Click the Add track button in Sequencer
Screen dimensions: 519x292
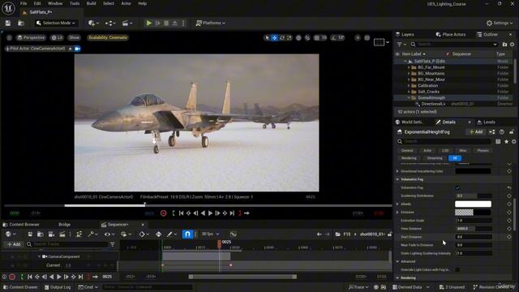click(x=14, y=244)
